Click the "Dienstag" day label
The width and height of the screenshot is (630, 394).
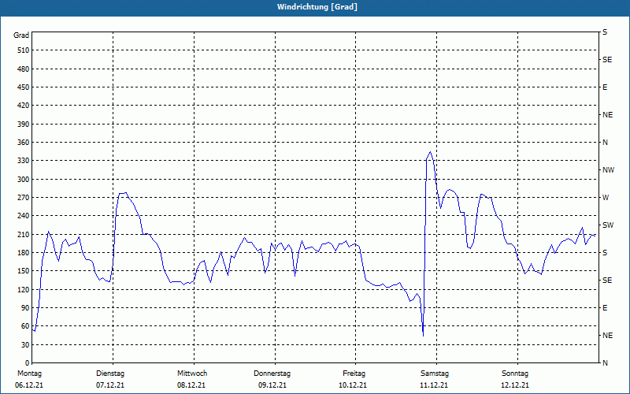(110, 374)
